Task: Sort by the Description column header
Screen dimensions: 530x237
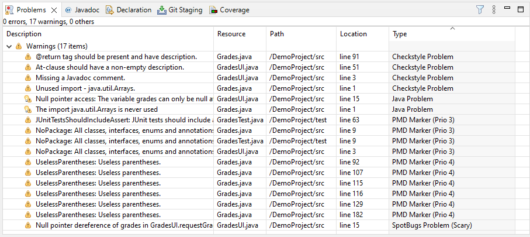Action: pos(108,34)
